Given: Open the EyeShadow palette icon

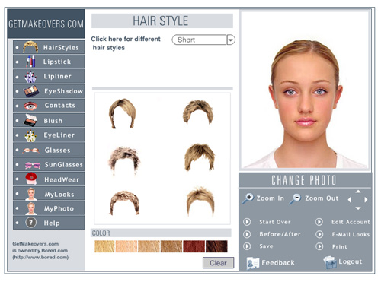Looking at the screenshot, I should coord(31,91).
